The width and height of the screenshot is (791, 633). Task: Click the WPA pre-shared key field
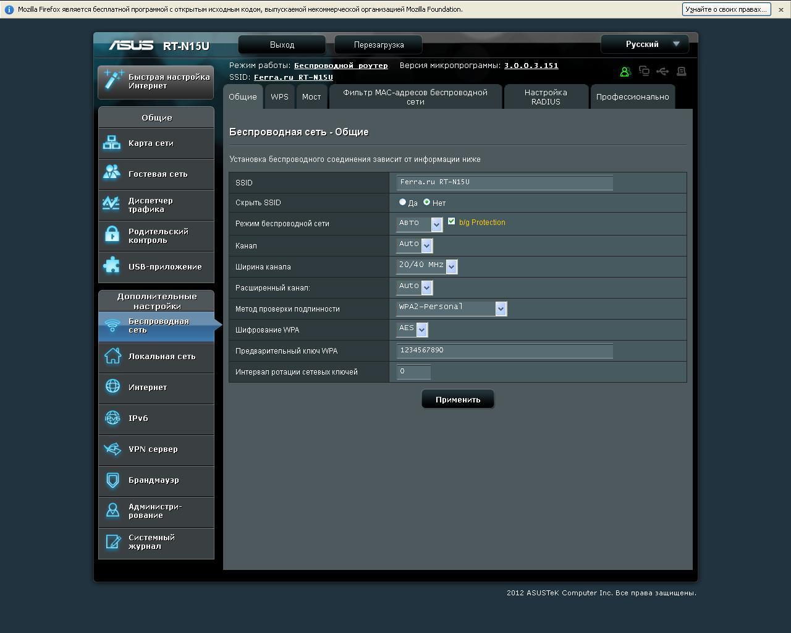[x=504, y=350]
